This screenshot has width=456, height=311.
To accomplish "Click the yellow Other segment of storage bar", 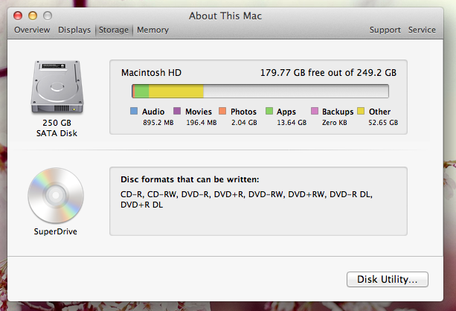I will tap(176, 92).
